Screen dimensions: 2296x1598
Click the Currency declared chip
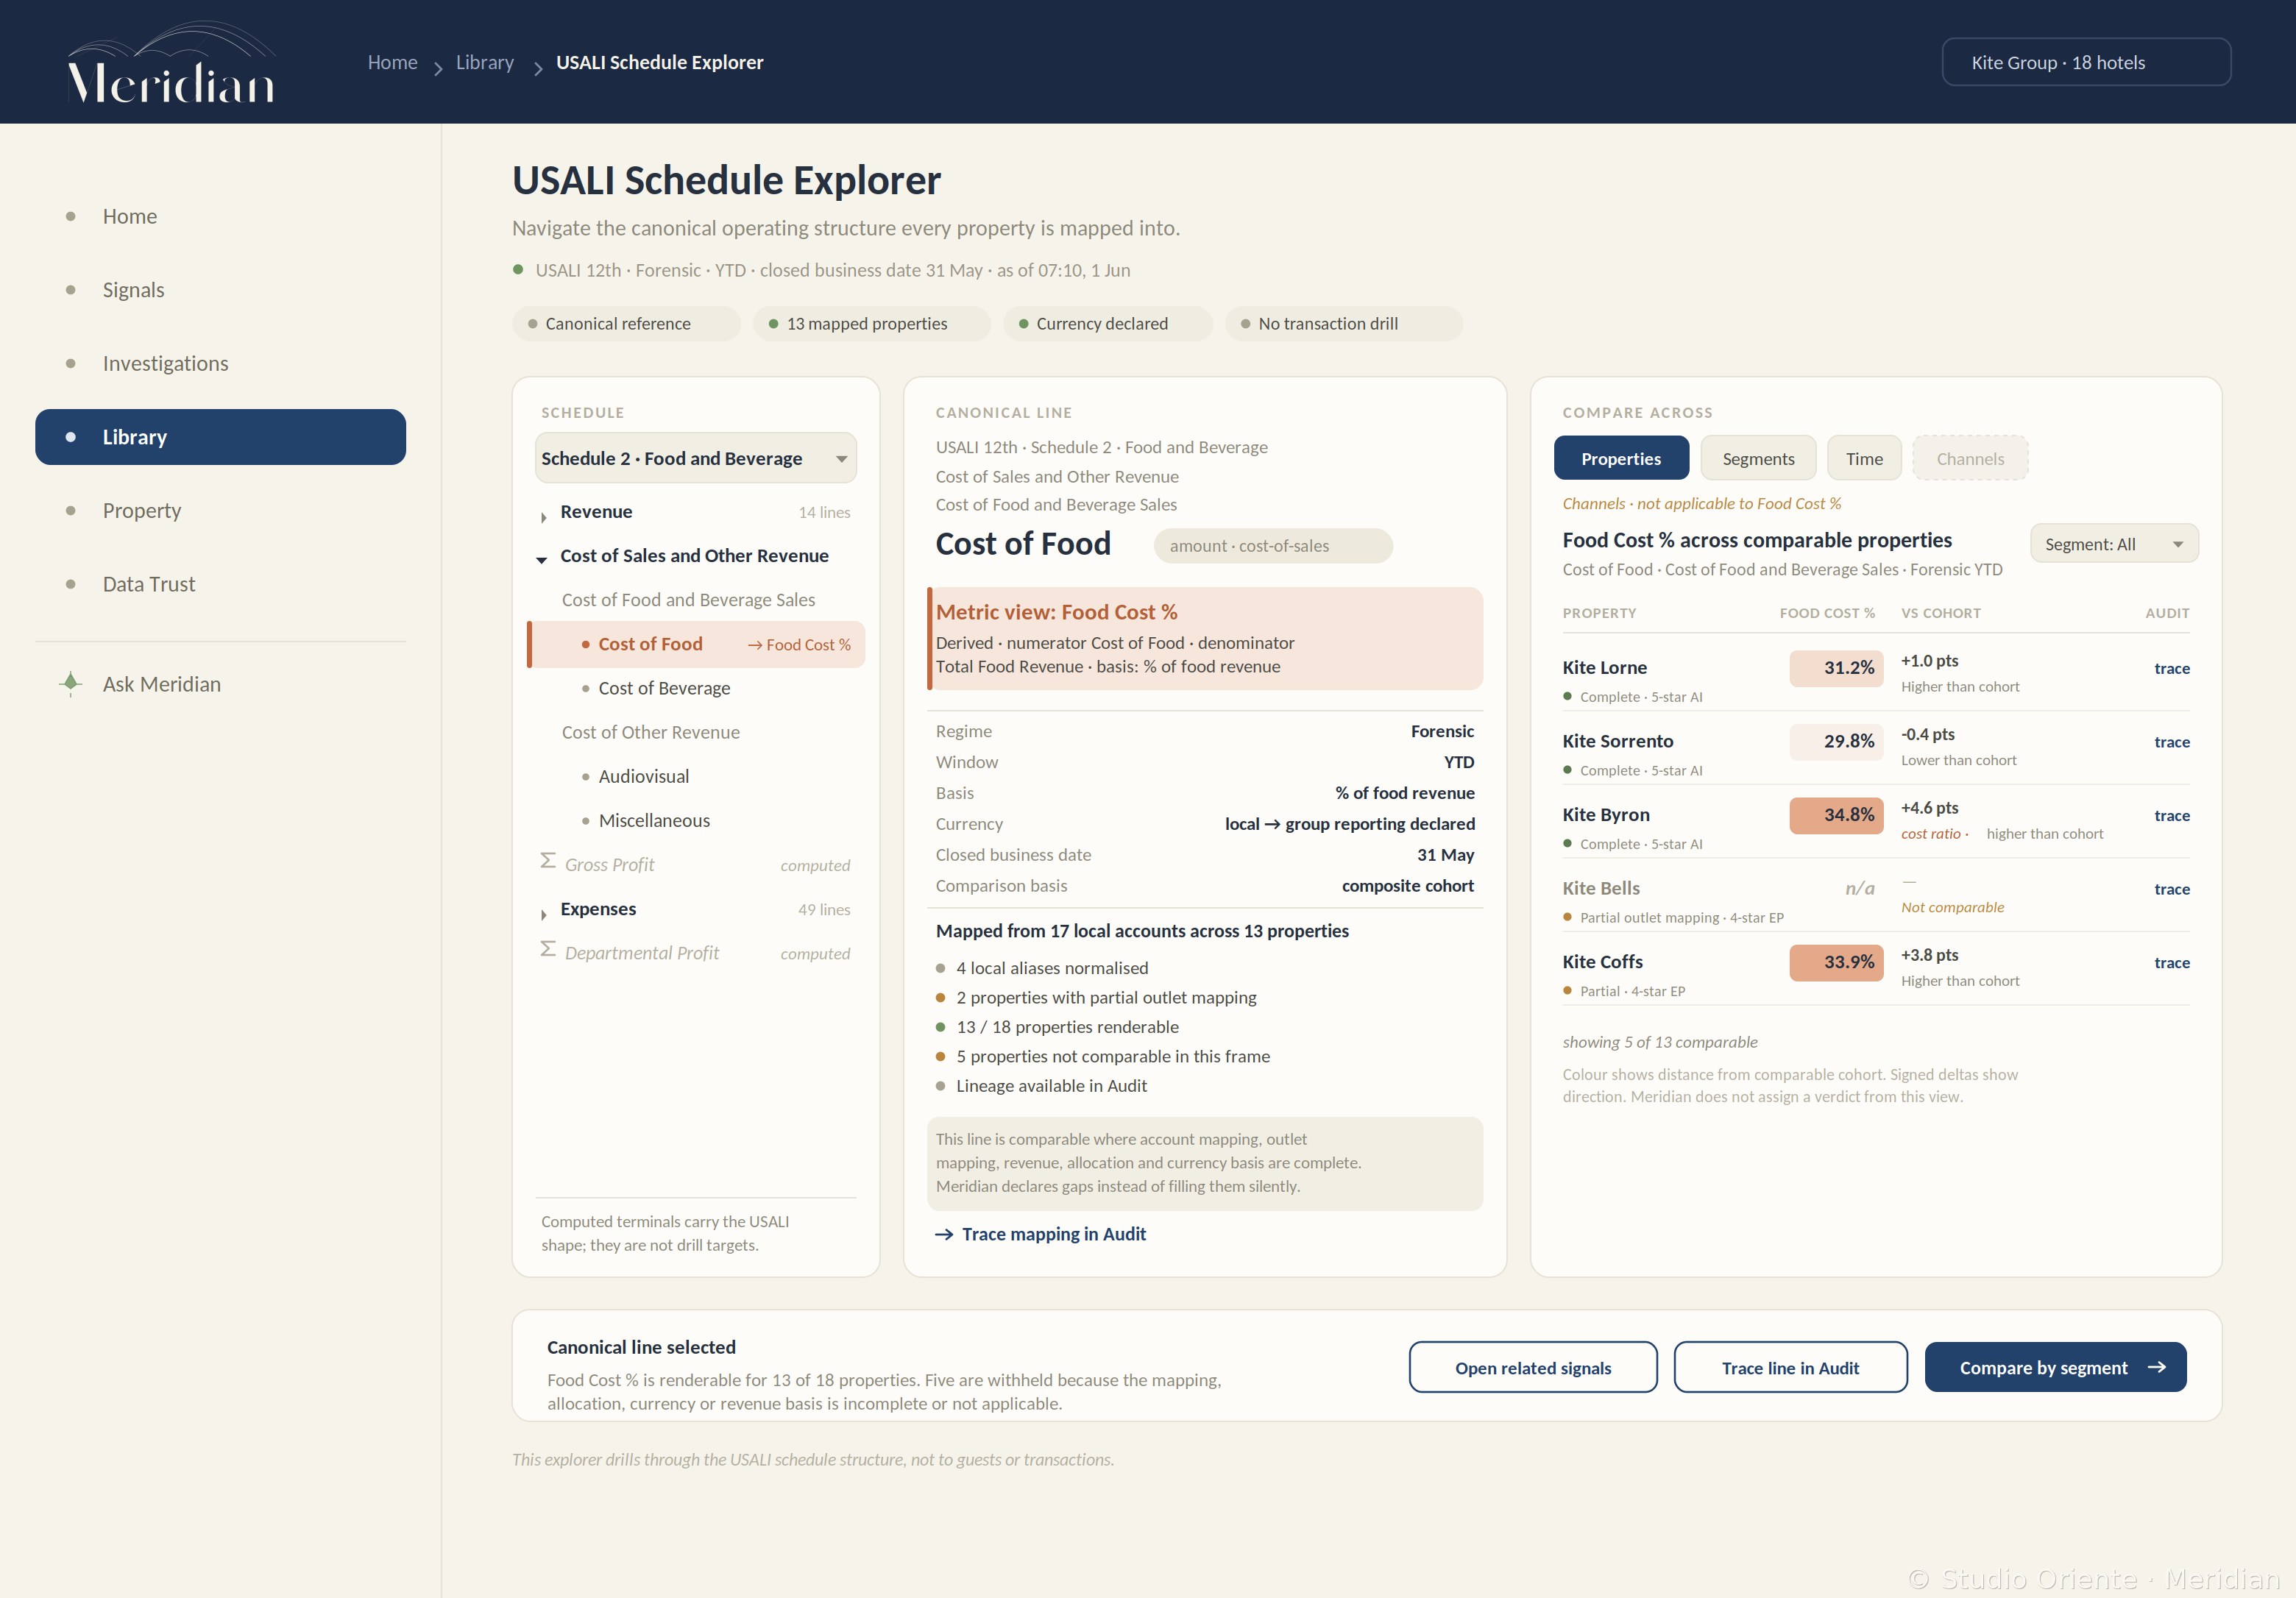pos(1107,324)
